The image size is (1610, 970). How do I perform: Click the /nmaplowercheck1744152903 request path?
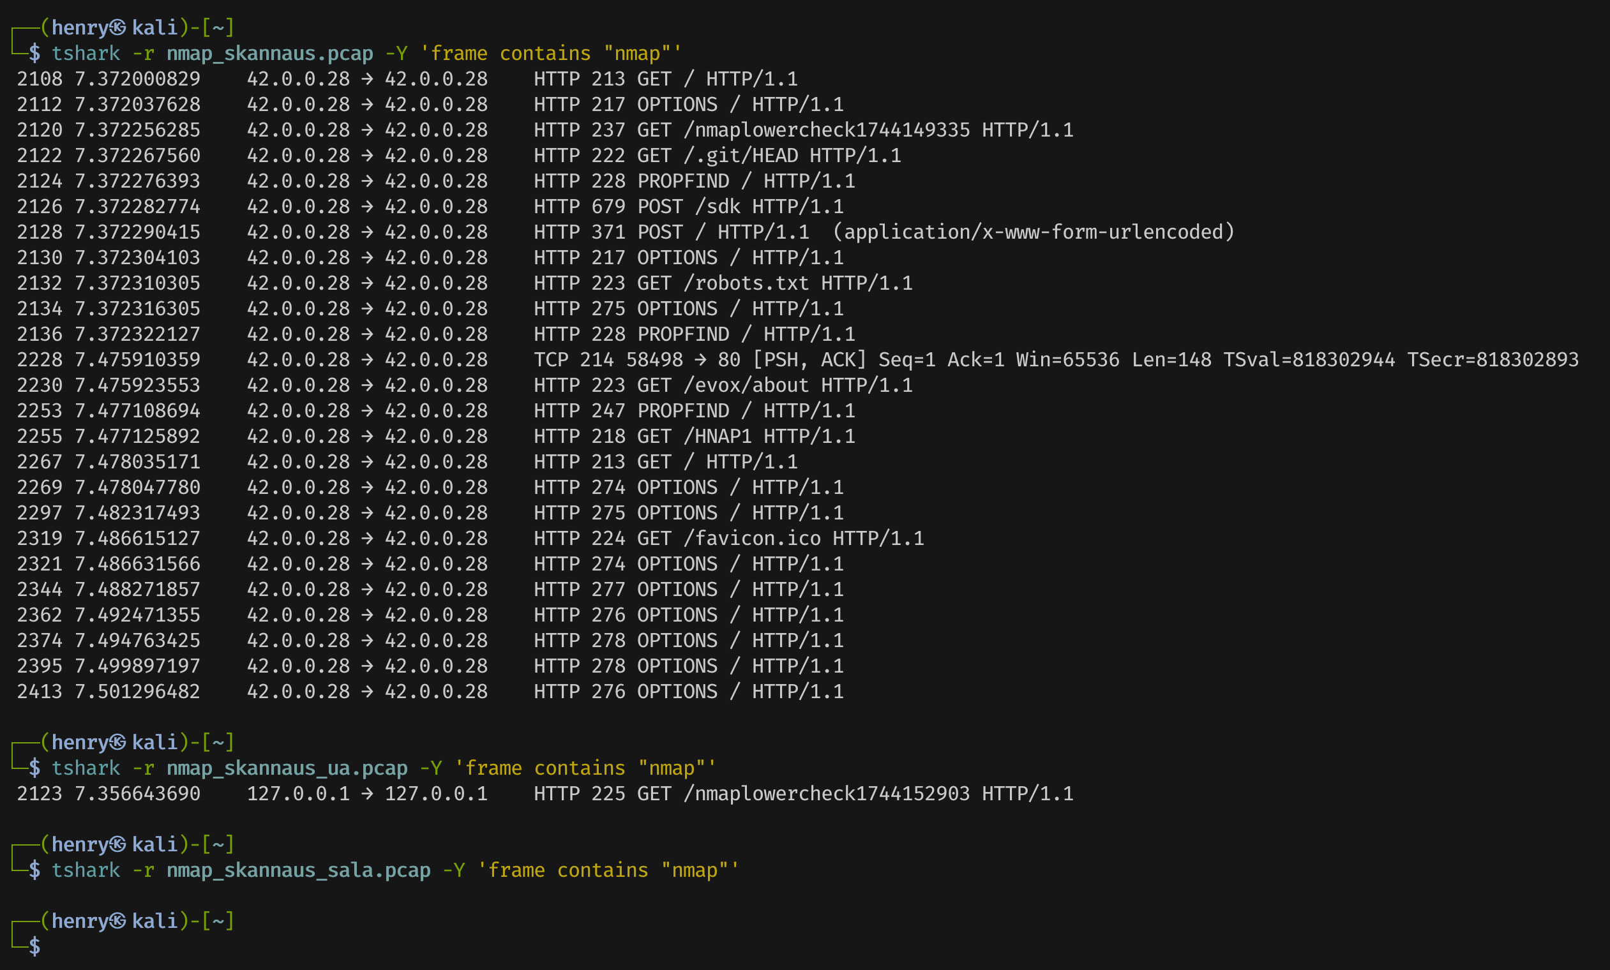point(826,793)
